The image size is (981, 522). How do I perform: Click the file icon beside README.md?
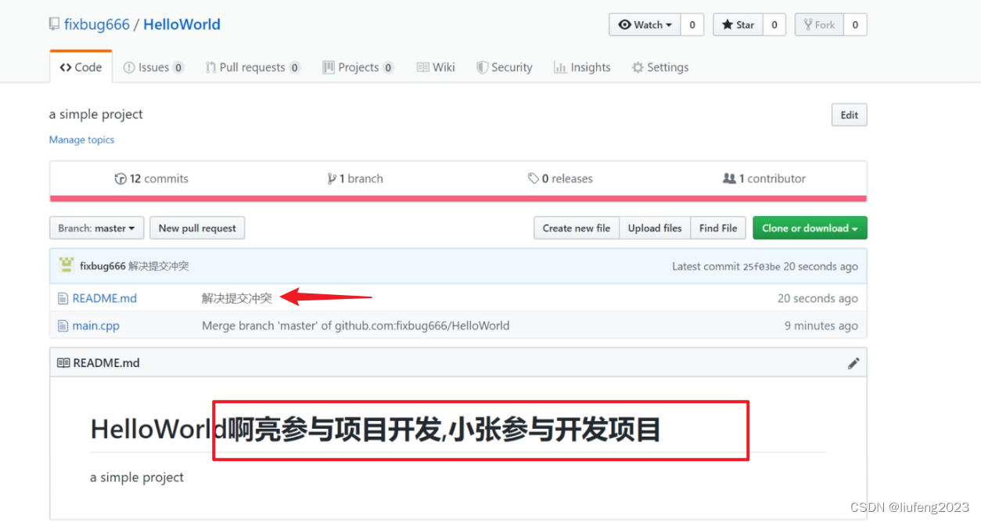click(63, 298)
